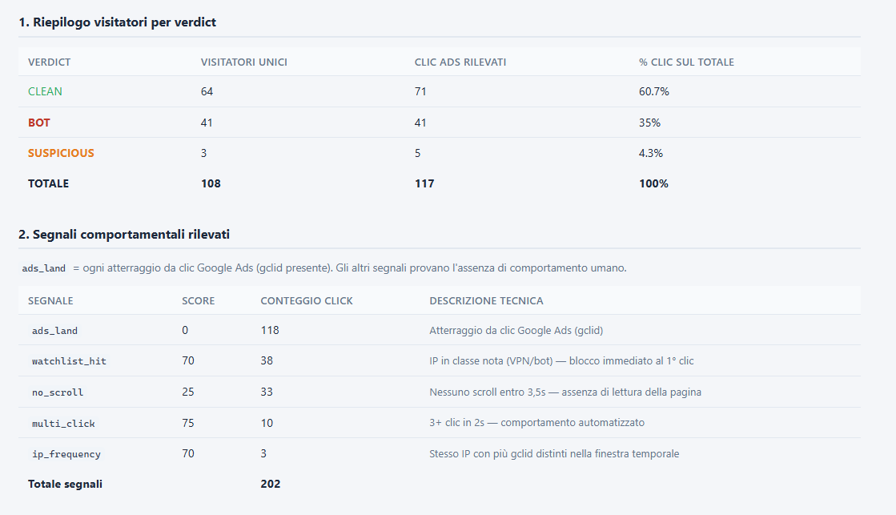Click the SCORE column header

(x=199, y=300)
